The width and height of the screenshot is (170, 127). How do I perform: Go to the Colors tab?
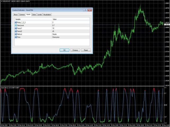[34, 15]
